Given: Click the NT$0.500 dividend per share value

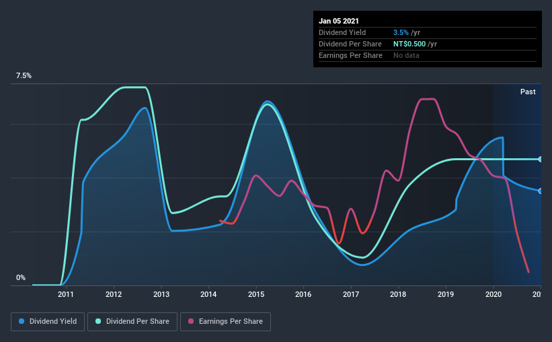Looking at the screenshot, I should (x=409, y=44).
